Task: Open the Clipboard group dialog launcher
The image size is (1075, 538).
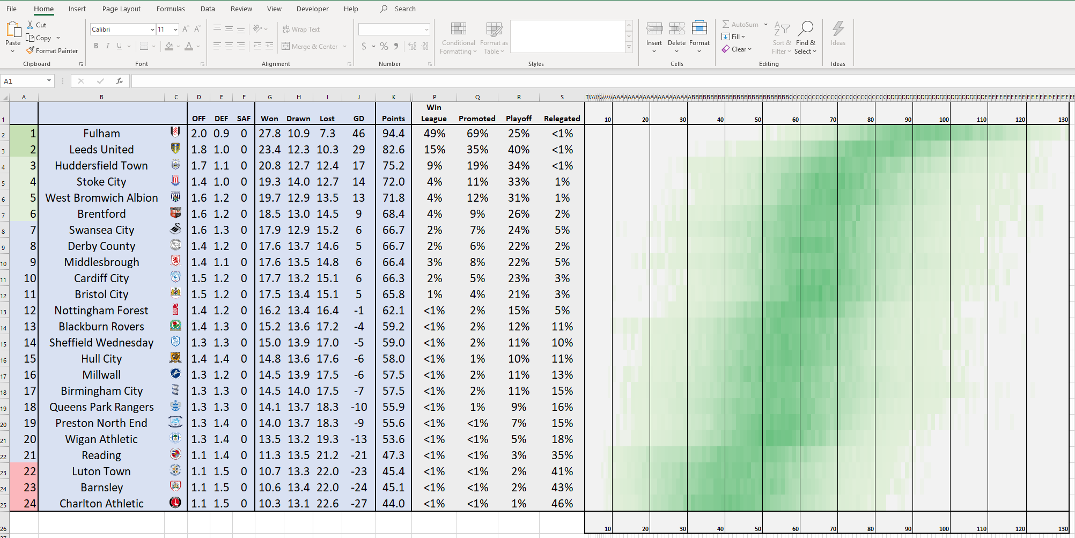Action: [81, 64]
